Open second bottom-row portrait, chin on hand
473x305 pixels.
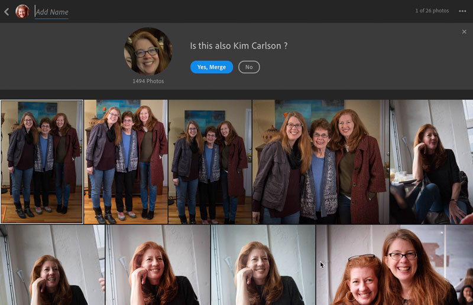point(158,265)
